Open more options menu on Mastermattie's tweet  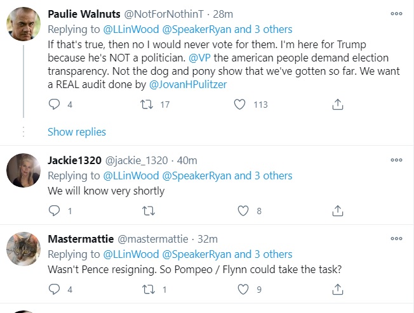pos(396,238)
